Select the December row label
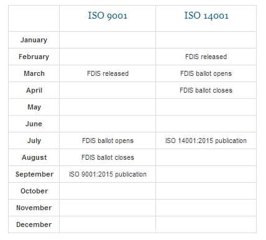This screenshot has width=266, height=240. [34, 224]
